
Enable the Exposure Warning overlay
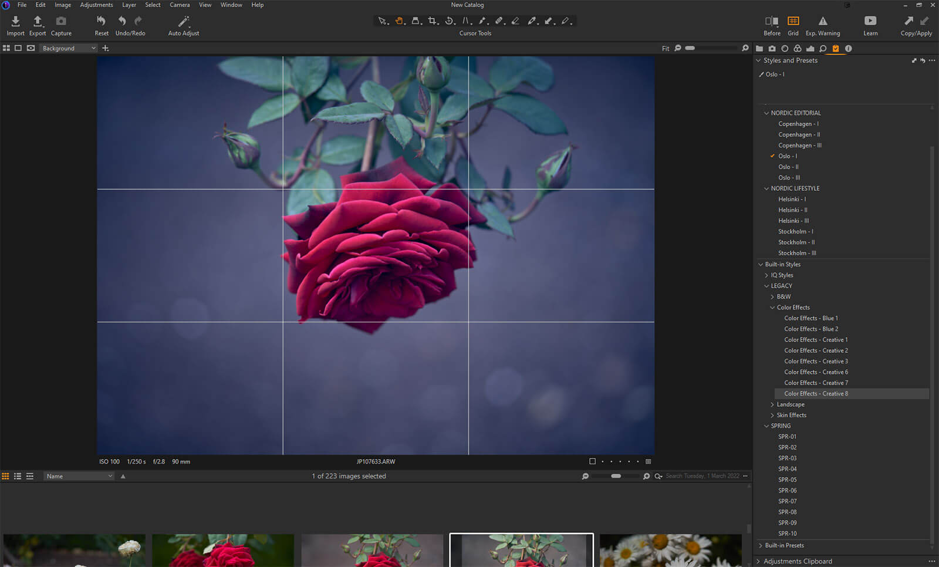[x=823, y=22]
